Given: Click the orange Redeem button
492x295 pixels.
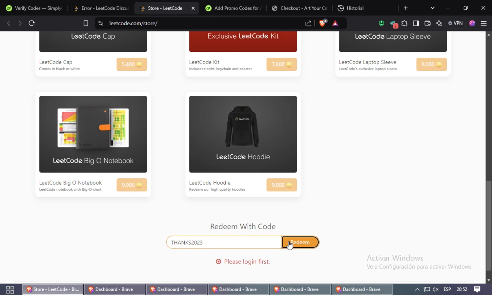Looking at the screenshot, I should point(300,242).
